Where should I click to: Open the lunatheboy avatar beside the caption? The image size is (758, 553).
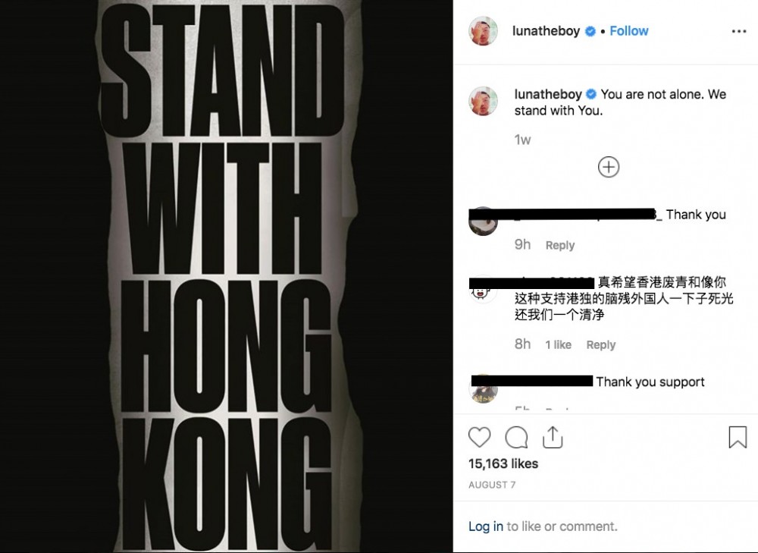tap(483, 101)
